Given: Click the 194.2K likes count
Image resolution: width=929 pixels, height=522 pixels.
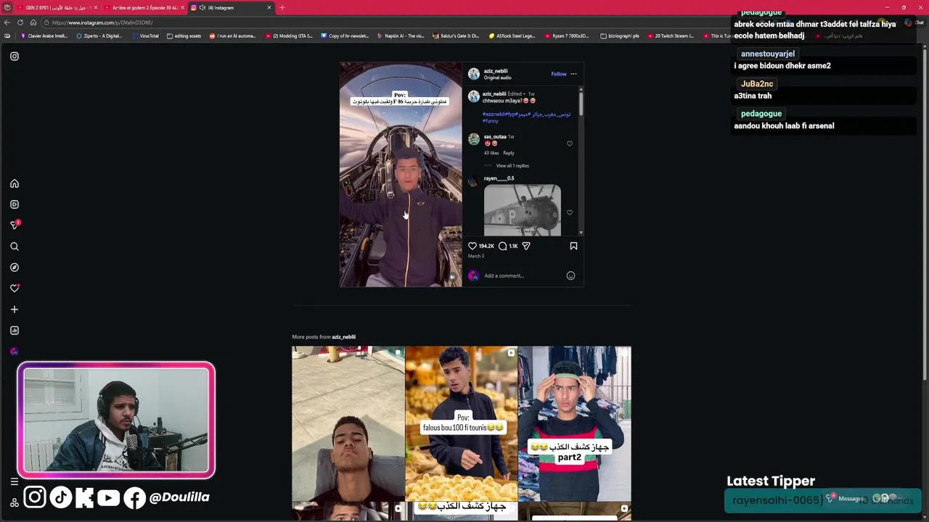Looking at the screenshot, I should pos(486,246).
